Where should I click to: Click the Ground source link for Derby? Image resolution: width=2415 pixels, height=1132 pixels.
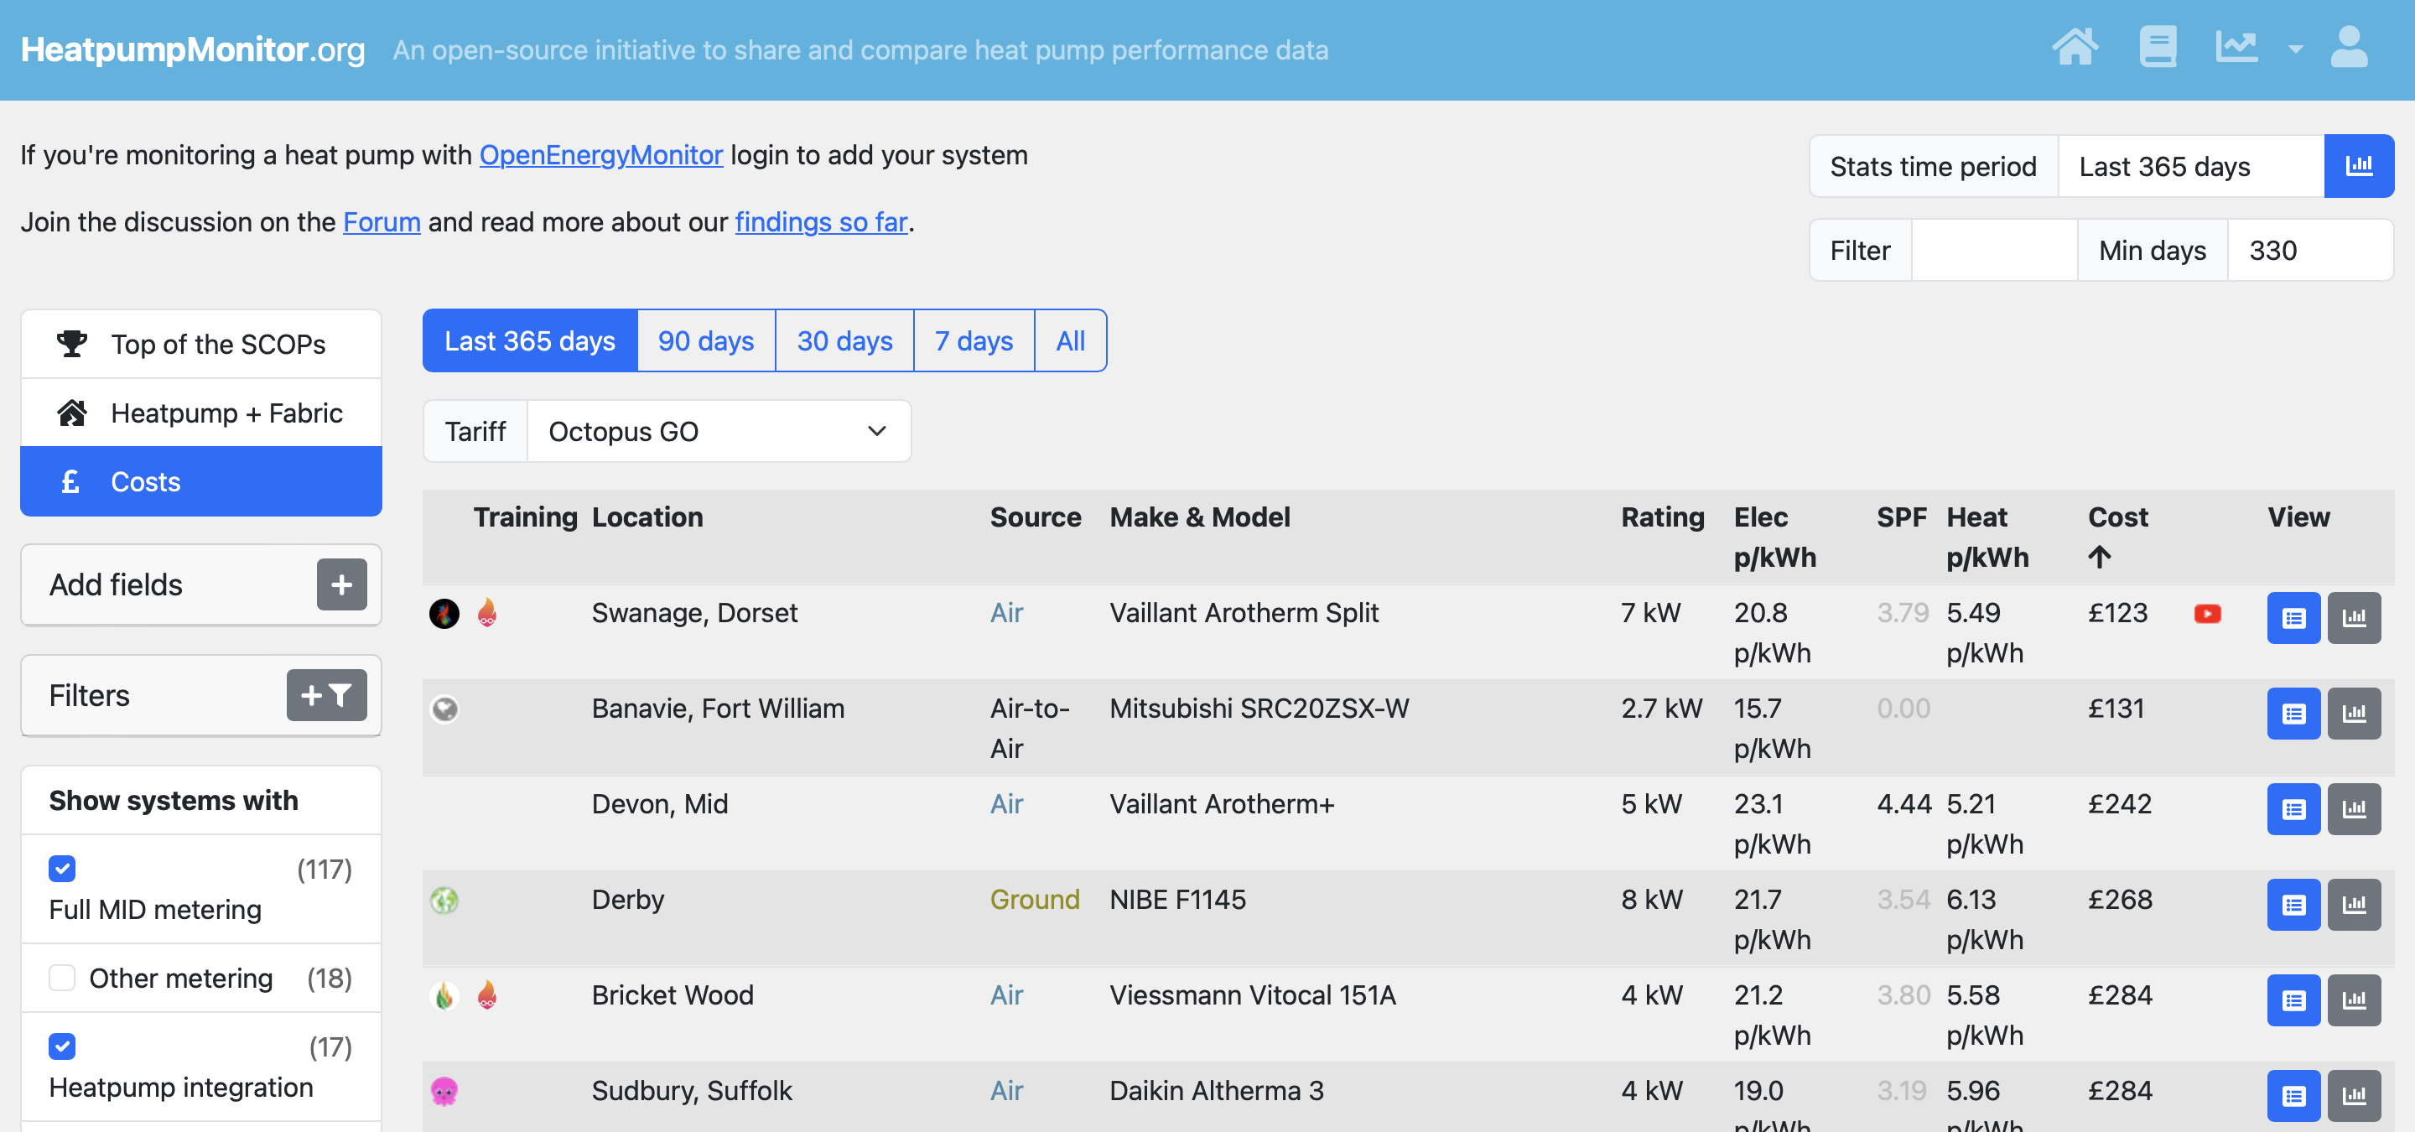click(1034, 900)
